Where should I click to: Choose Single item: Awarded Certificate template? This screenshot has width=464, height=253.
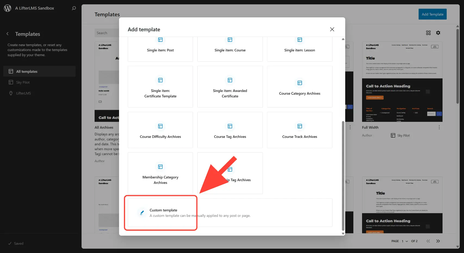coord(230,86)
